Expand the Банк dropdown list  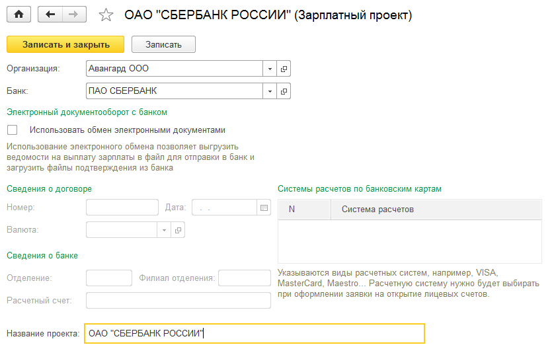click(270, 91)
